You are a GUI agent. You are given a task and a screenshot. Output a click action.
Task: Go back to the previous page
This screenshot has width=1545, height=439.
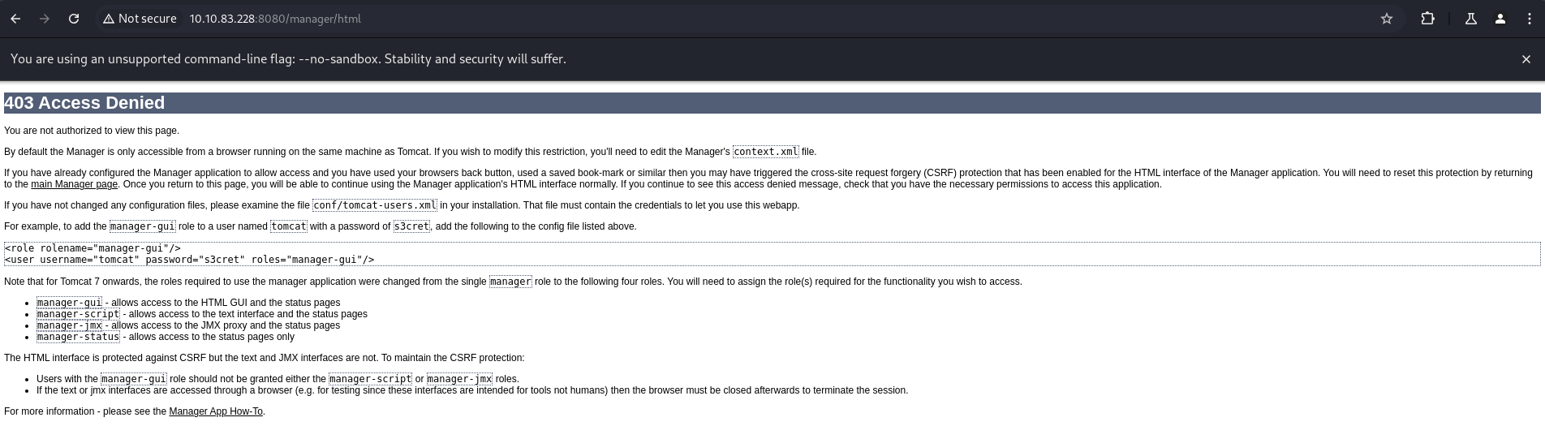(15, 19)
